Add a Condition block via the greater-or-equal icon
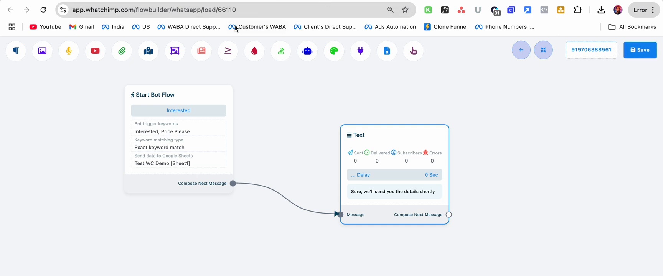 (228, 51)
